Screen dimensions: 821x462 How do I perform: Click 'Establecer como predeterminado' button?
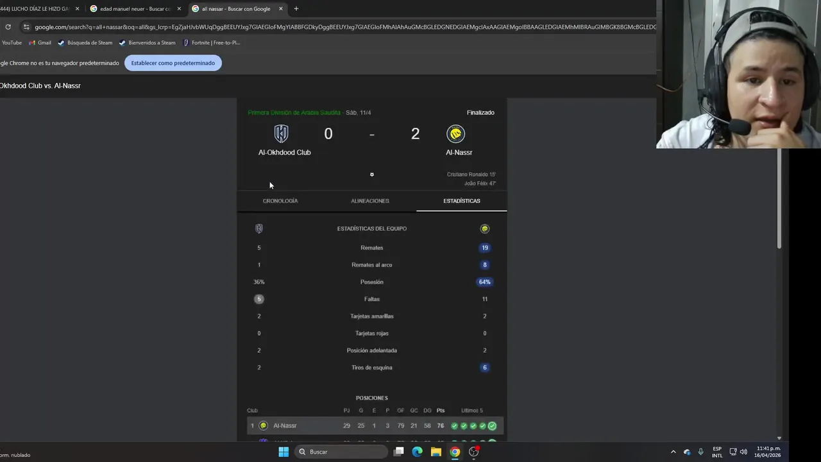point(173,63)
